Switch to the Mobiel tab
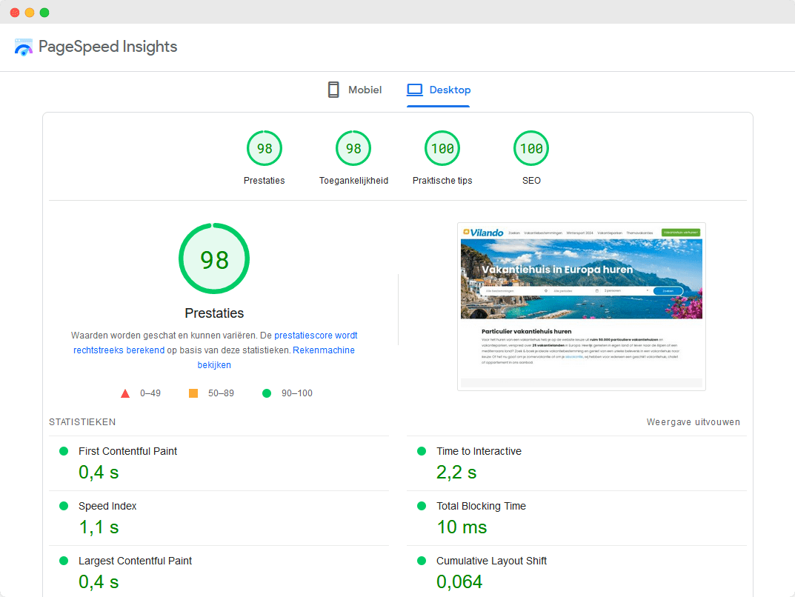The width and height of the screenshot is (795, 597). pyautogui.click(x=355, y=90)
